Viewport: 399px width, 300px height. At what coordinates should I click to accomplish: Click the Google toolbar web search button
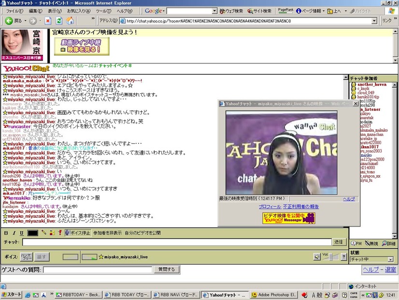tap(231, 11)
